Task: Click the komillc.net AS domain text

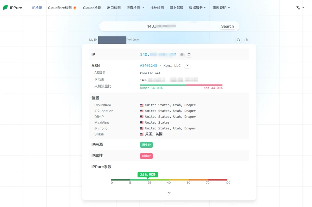Action: pyautogui.click(x=150, y=73)
